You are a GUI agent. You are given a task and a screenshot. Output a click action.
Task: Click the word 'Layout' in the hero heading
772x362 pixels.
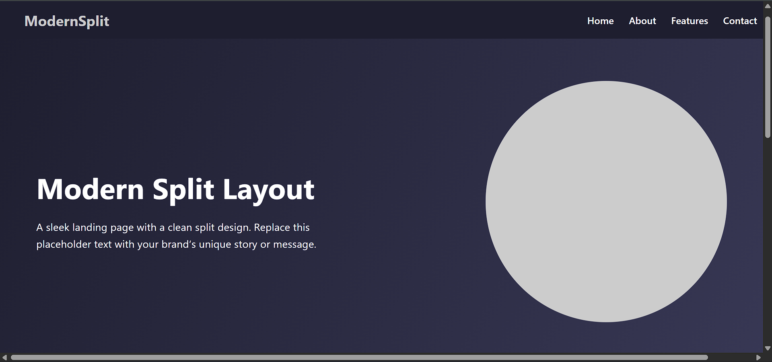click(268, 189)
